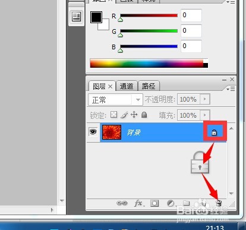Select the 背景 layer name
The width and height of the screenshot is (246, 230).
134,133
